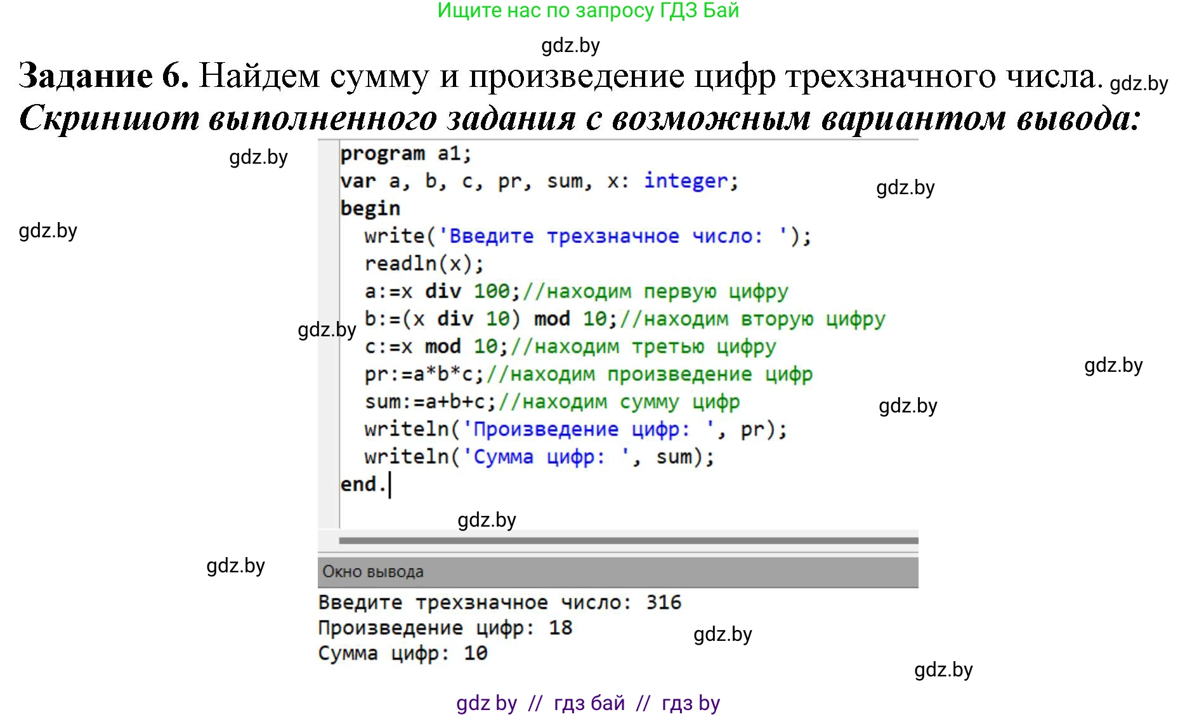The width and height of the screenshot is (1178, 717).
Task: Place cursor after 'end.' at program end
Action: [388, 485]
